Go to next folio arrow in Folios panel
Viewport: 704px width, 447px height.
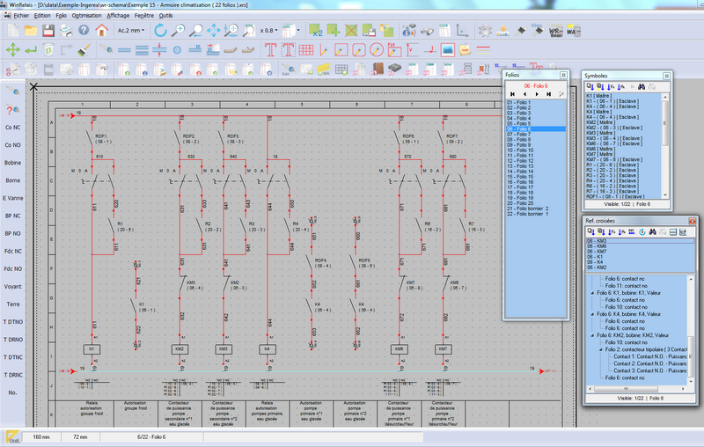click(539, 93)
